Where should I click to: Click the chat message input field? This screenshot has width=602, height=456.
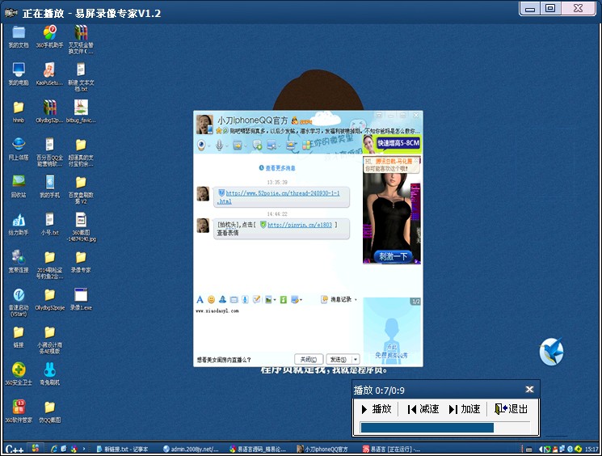[277, 329]
